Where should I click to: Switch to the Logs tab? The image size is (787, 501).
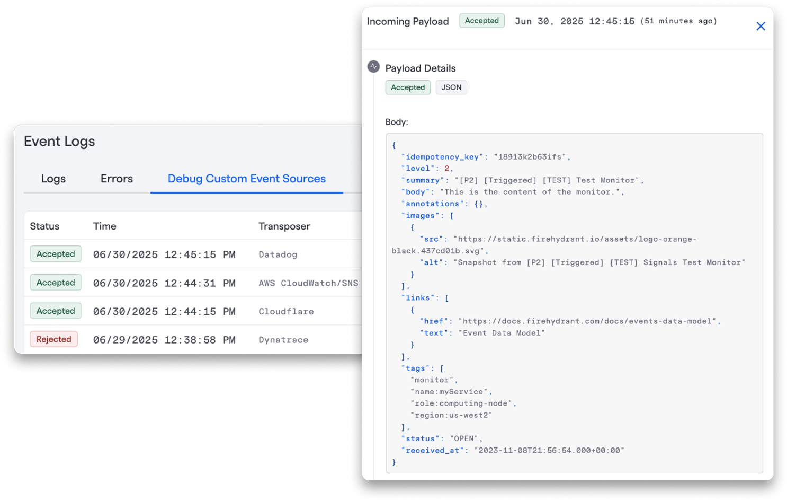tap(53, 179)
